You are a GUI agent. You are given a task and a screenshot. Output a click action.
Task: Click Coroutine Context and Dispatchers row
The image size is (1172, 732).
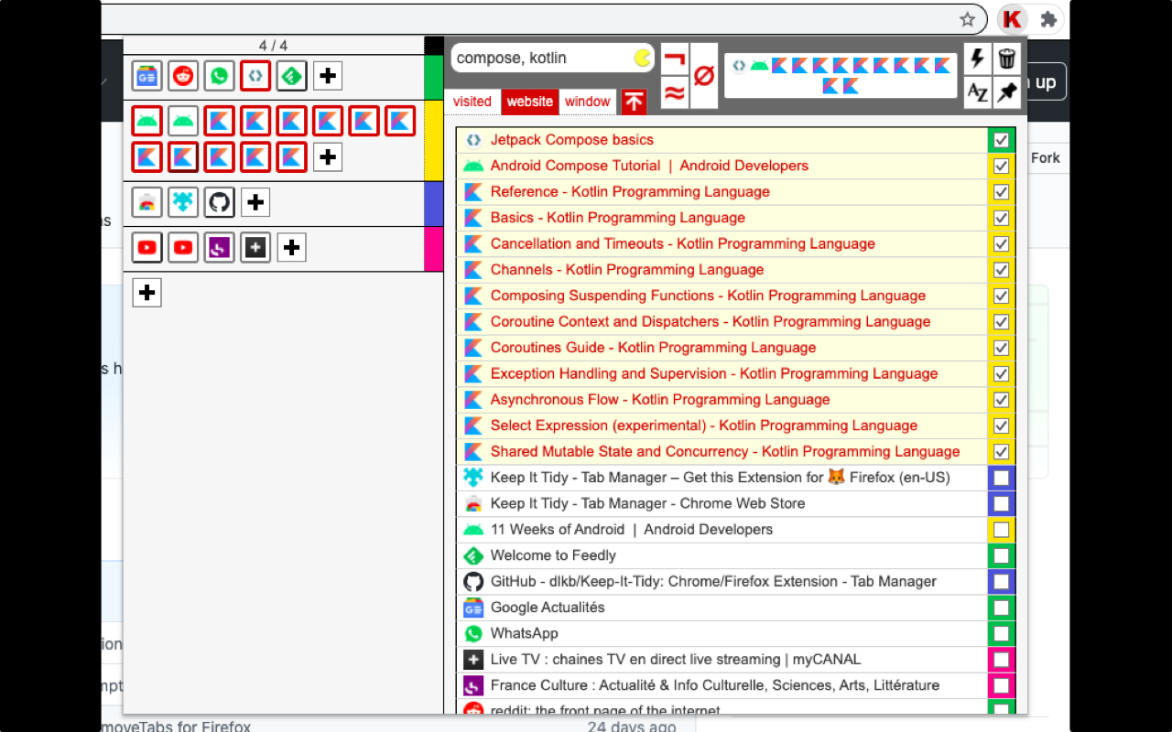(x=722, y=322)
